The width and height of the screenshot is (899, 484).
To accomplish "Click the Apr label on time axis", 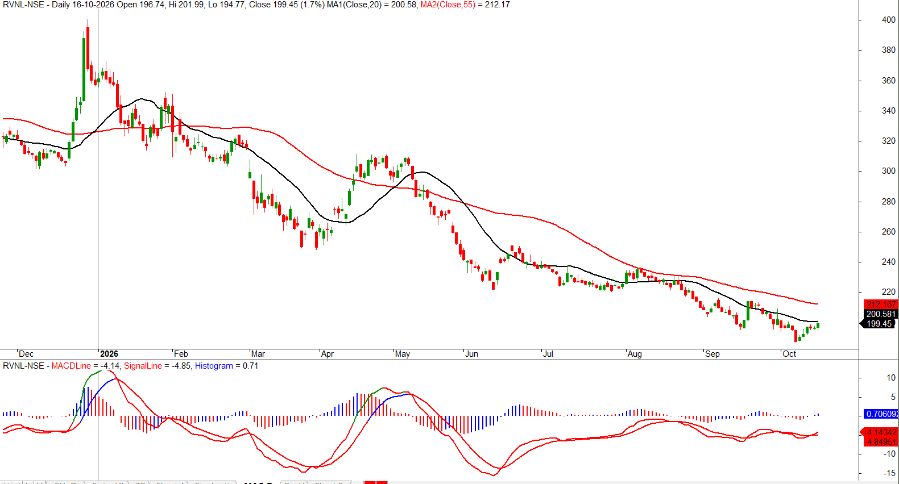I will pos(328,354).
